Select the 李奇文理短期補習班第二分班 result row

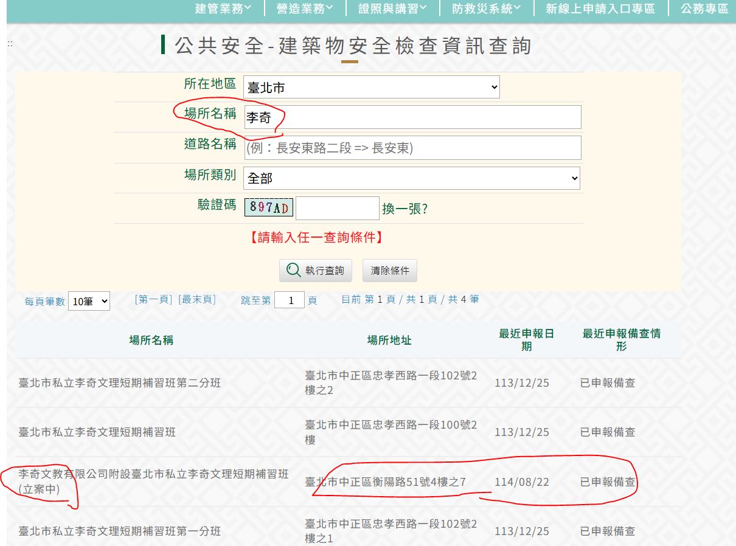point(120,383)
